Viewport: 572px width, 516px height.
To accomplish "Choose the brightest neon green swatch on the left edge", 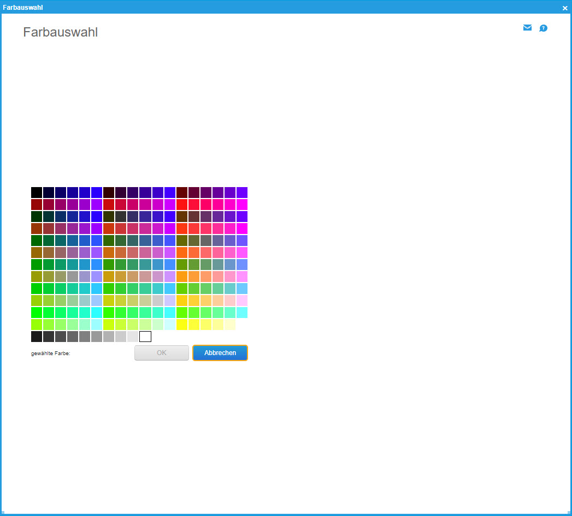I will 37,313.
